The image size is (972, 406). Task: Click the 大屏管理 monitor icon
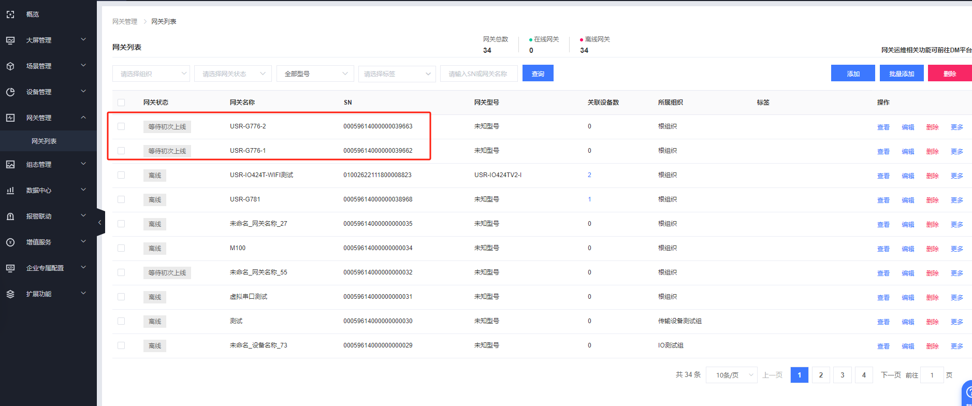pos(10,40)
